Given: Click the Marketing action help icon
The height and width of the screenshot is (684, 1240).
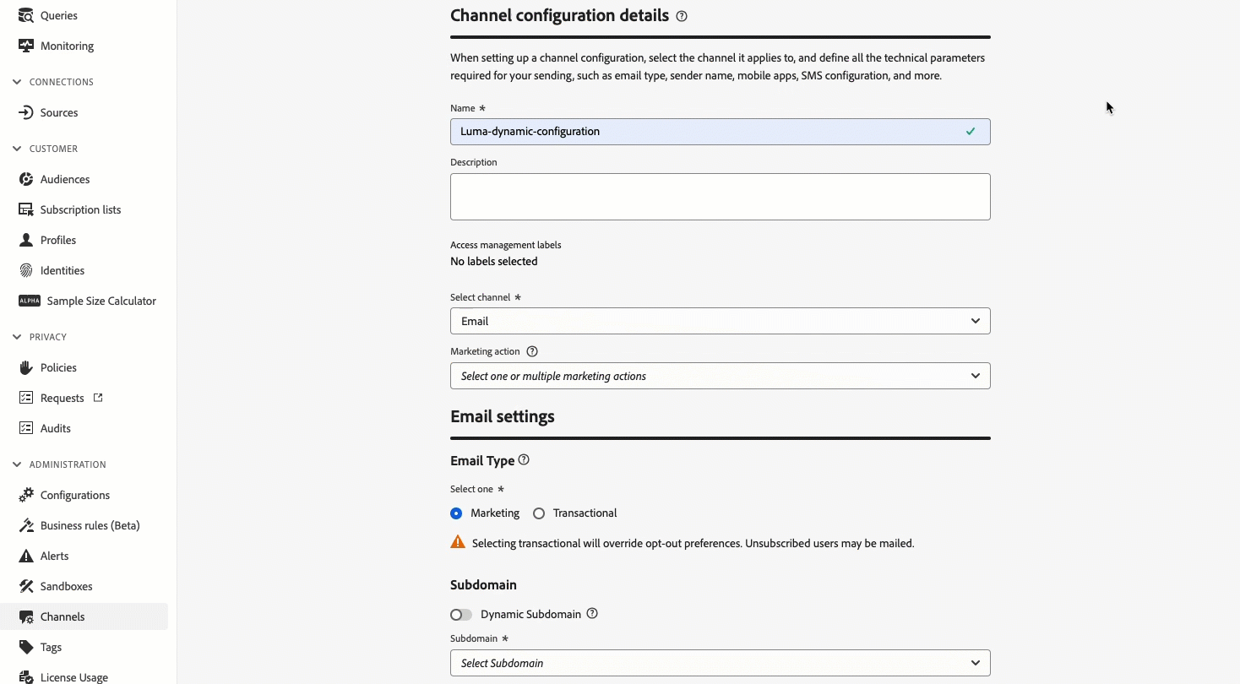Looking at the screenshot, I should (532, 351).
